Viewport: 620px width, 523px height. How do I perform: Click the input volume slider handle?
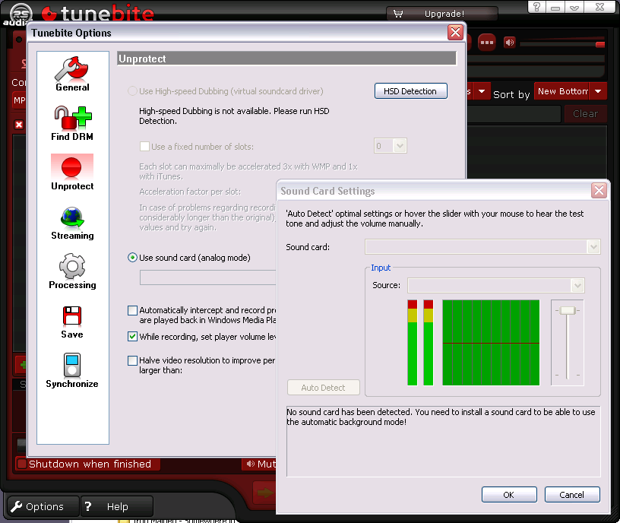point(568,311)
